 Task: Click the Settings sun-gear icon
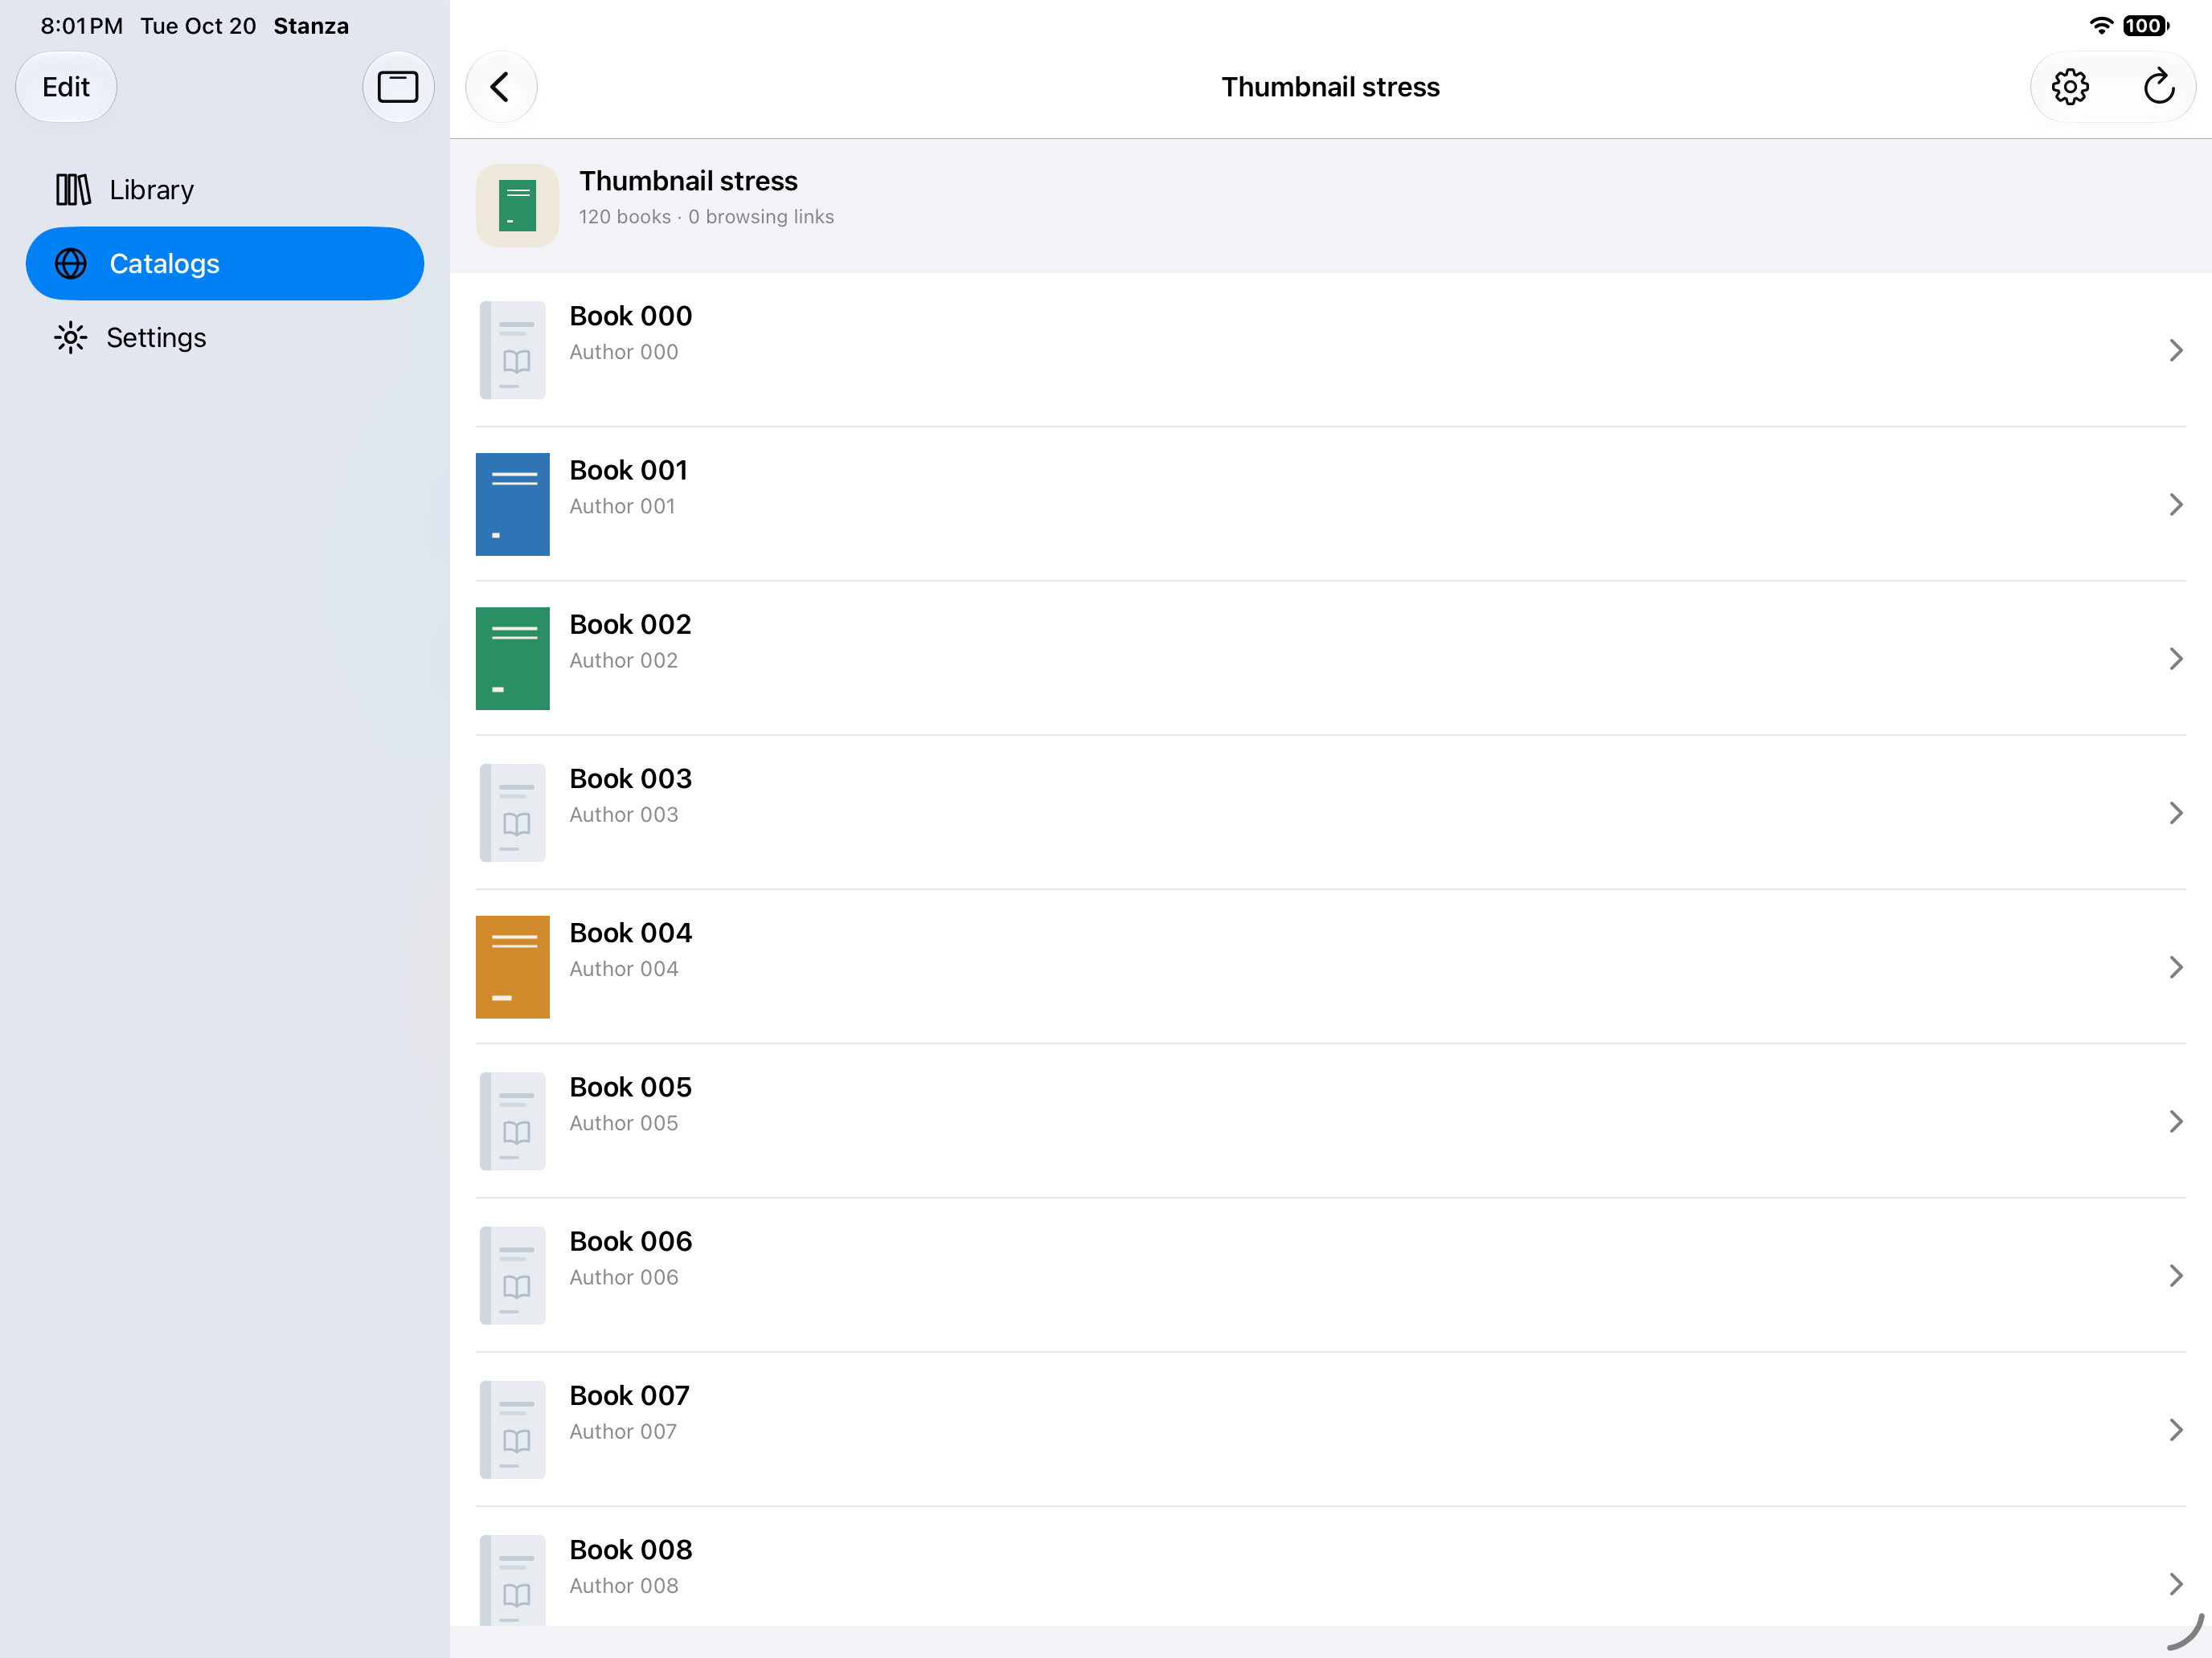click(71, 338)
